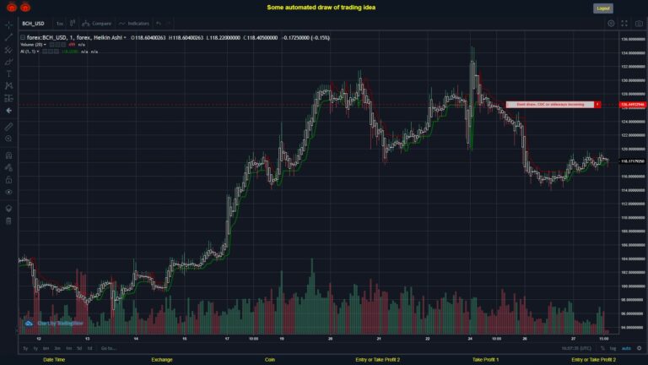Viewport: 648px width, 365px height.
Task: Open the Go to... date dialog
Action: tap(108, 348)
